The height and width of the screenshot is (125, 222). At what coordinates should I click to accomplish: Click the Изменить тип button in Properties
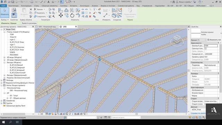pos(214,40)
